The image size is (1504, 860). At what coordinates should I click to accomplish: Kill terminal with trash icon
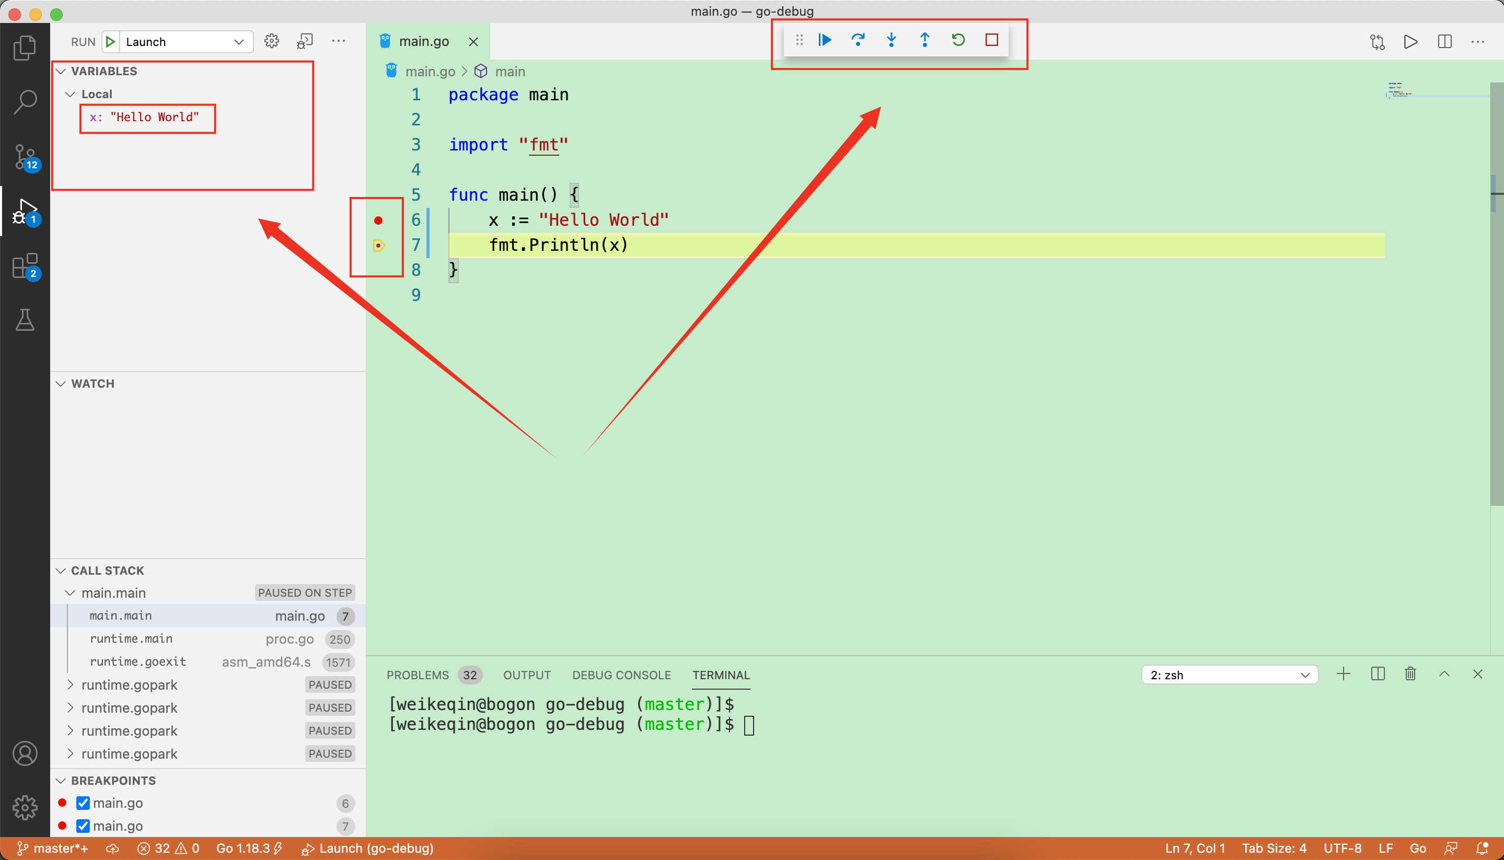pos(1410,674)
